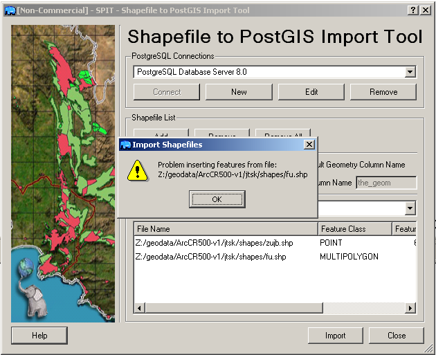Click the elephant icon in the Import Shapefiles title bar
The width and height of the screenshot is (436, 355).
125,145
